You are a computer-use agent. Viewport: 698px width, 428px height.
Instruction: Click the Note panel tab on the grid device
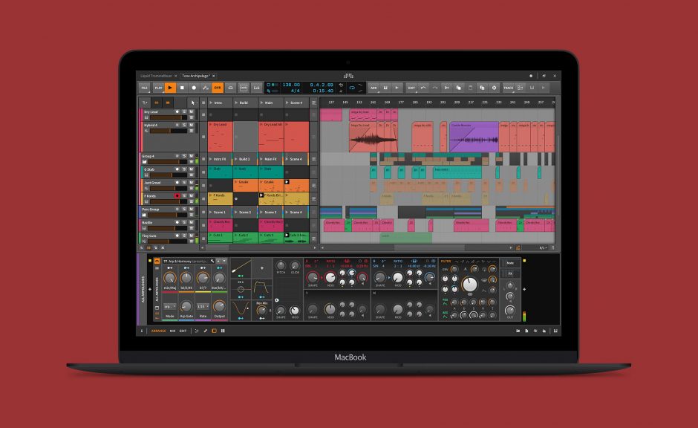tap(510, 262)
